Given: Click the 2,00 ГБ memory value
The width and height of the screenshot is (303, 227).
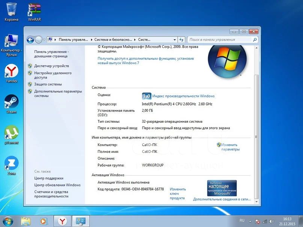Looking at the screenshot, I should point(147,110).
